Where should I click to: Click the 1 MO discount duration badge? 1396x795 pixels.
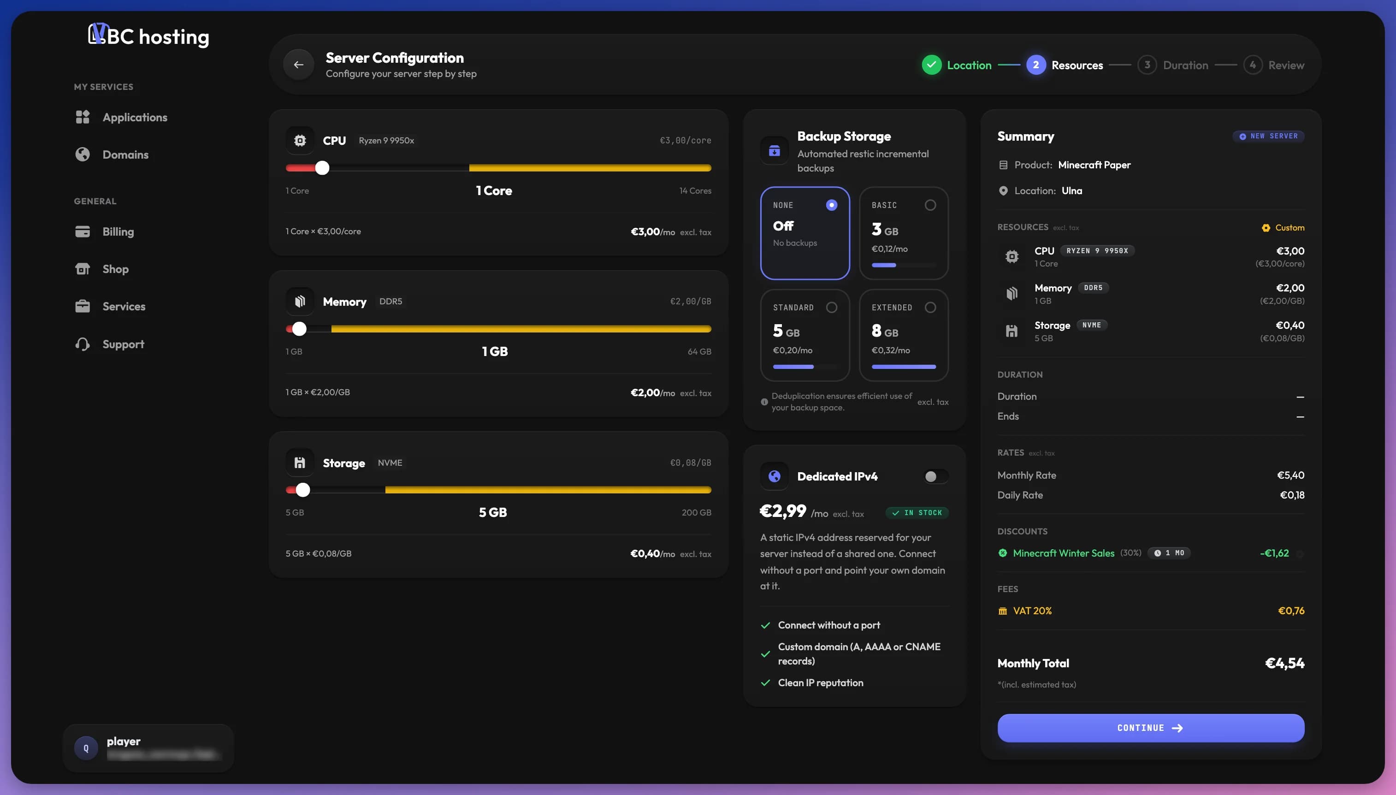[x=1169, y=553]
